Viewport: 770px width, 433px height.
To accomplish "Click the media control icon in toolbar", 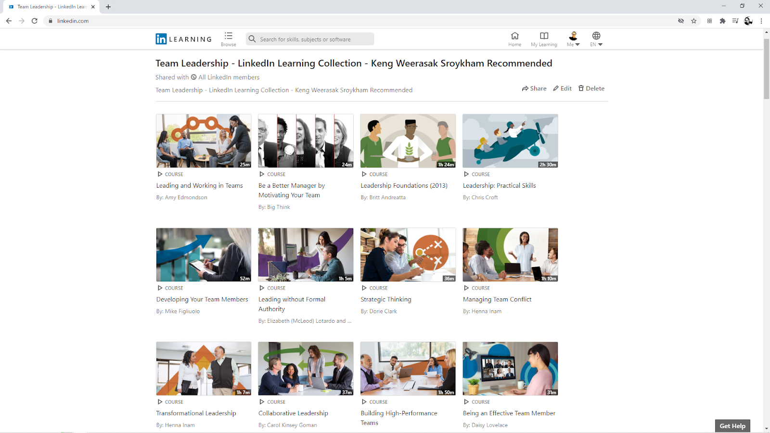I will (x=735, y=21).
